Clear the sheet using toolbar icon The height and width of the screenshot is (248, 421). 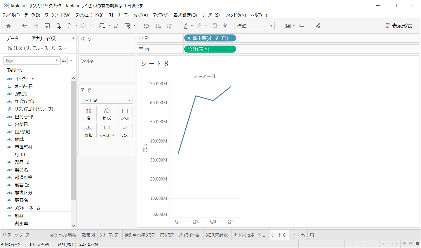128,26
